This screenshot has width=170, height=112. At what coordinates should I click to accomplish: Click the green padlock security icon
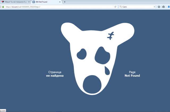(3, 7)
